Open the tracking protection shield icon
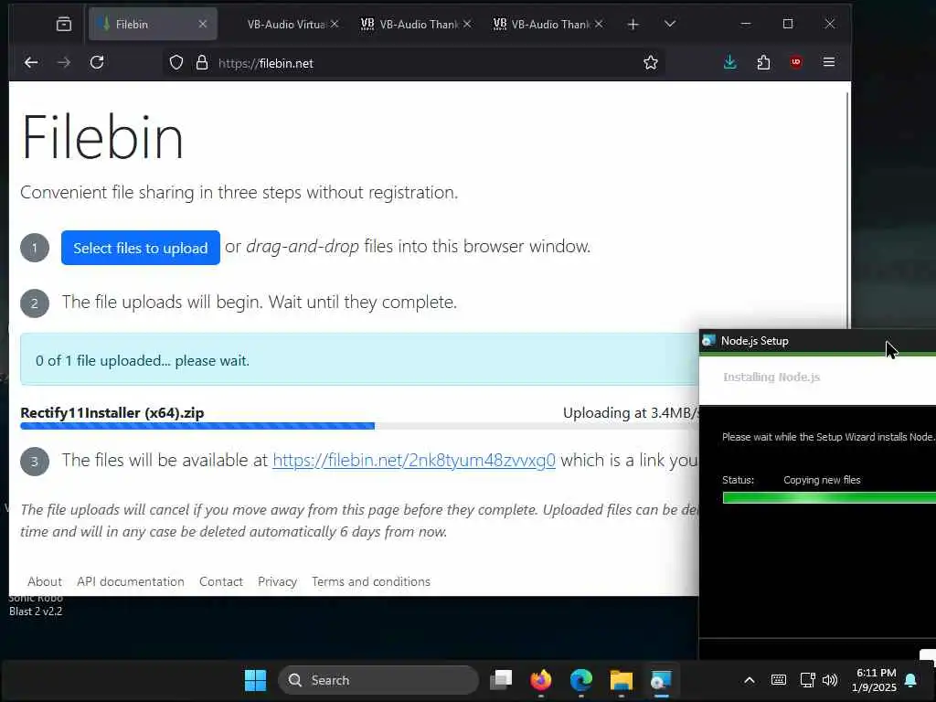 tap(176, 63)
